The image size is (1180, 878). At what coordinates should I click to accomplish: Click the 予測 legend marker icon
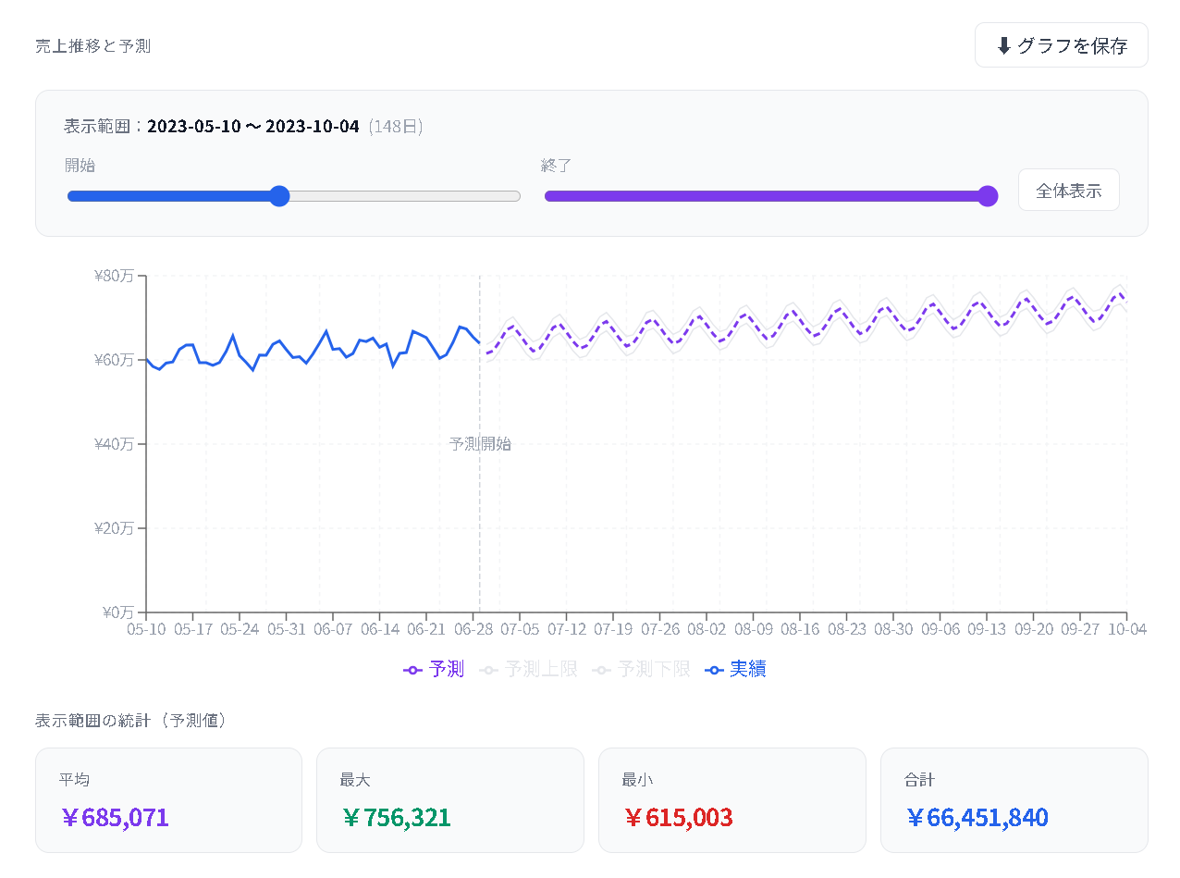413,670
